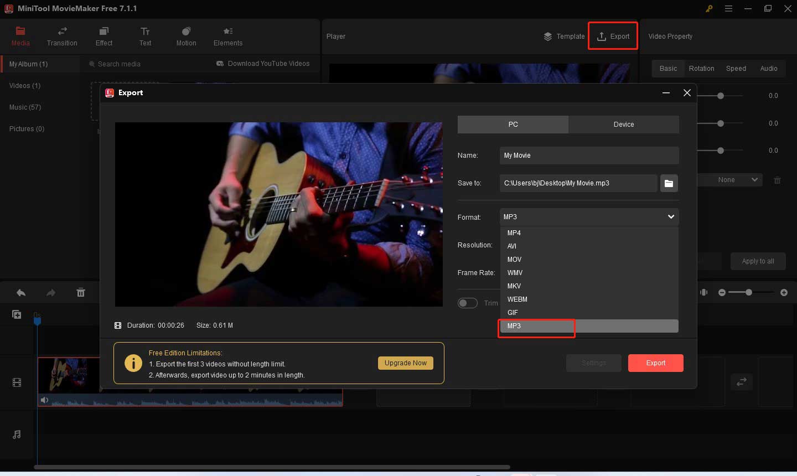Open the Elements panel
This screenshot has height=476, width=797.
(227, 37)
